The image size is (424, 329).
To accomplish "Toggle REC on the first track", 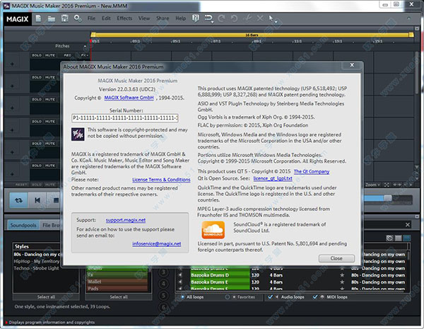I will pos(68,55).
